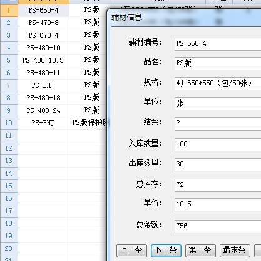Select spreadsheet cell PS-480-10.5
Screen dimensions: 261x261
pyautogui.click(x=44, y=60)
